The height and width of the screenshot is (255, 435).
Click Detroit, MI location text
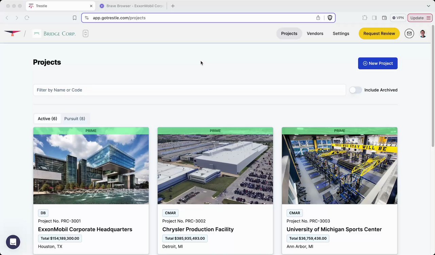(x=172, y=247)
